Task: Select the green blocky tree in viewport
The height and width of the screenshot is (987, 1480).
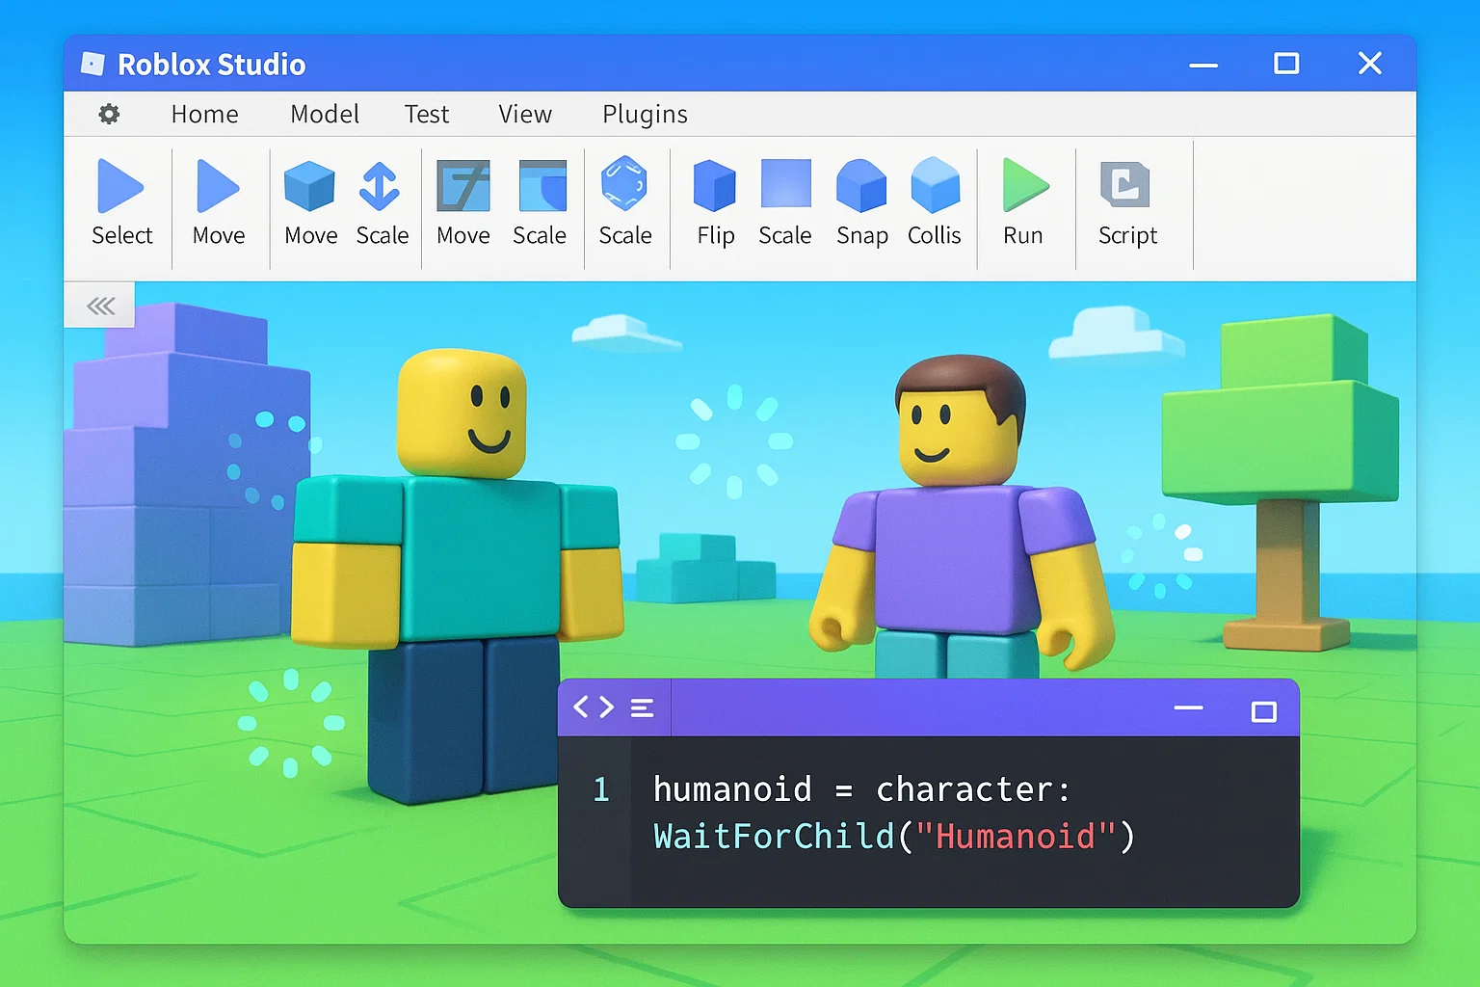Action: pos(1281,481)
